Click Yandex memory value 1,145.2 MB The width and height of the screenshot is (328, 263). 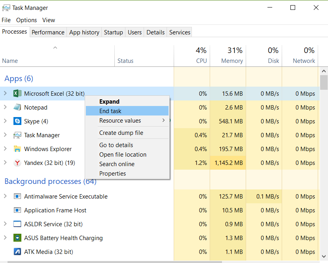click(229, 163)
